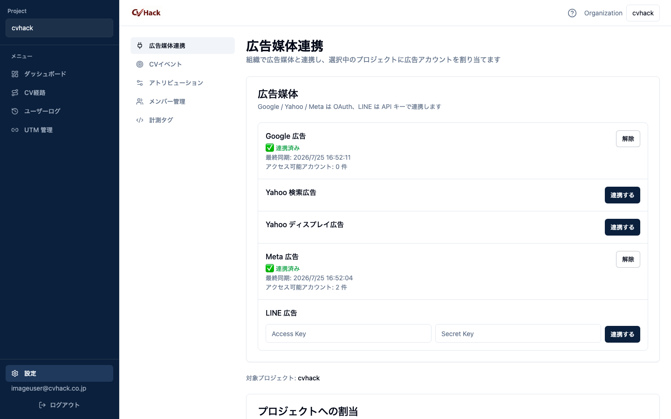Focus the LINE Secret Key field
Screen dimensions: 671x419
[518, 333]
